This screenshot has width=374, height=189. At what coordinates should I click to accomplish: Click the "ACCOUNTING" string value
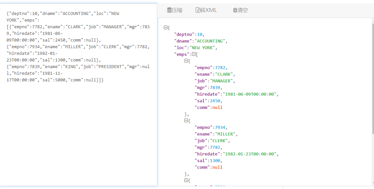(x=210, y=41)
